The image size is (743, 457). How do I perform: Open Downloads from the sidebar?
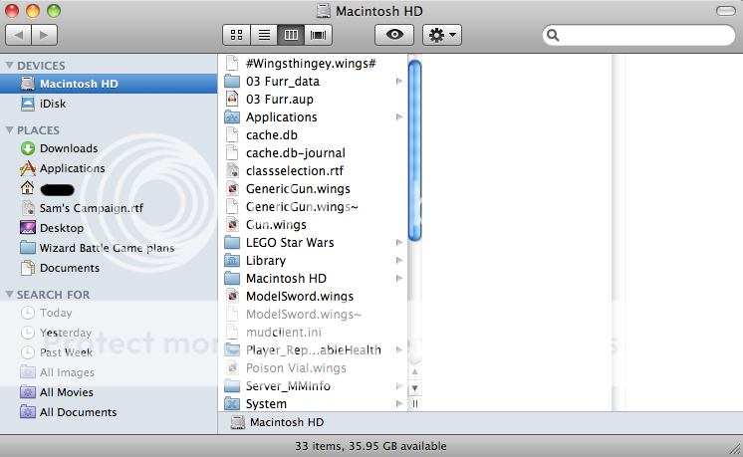click(x=68, y=149)
